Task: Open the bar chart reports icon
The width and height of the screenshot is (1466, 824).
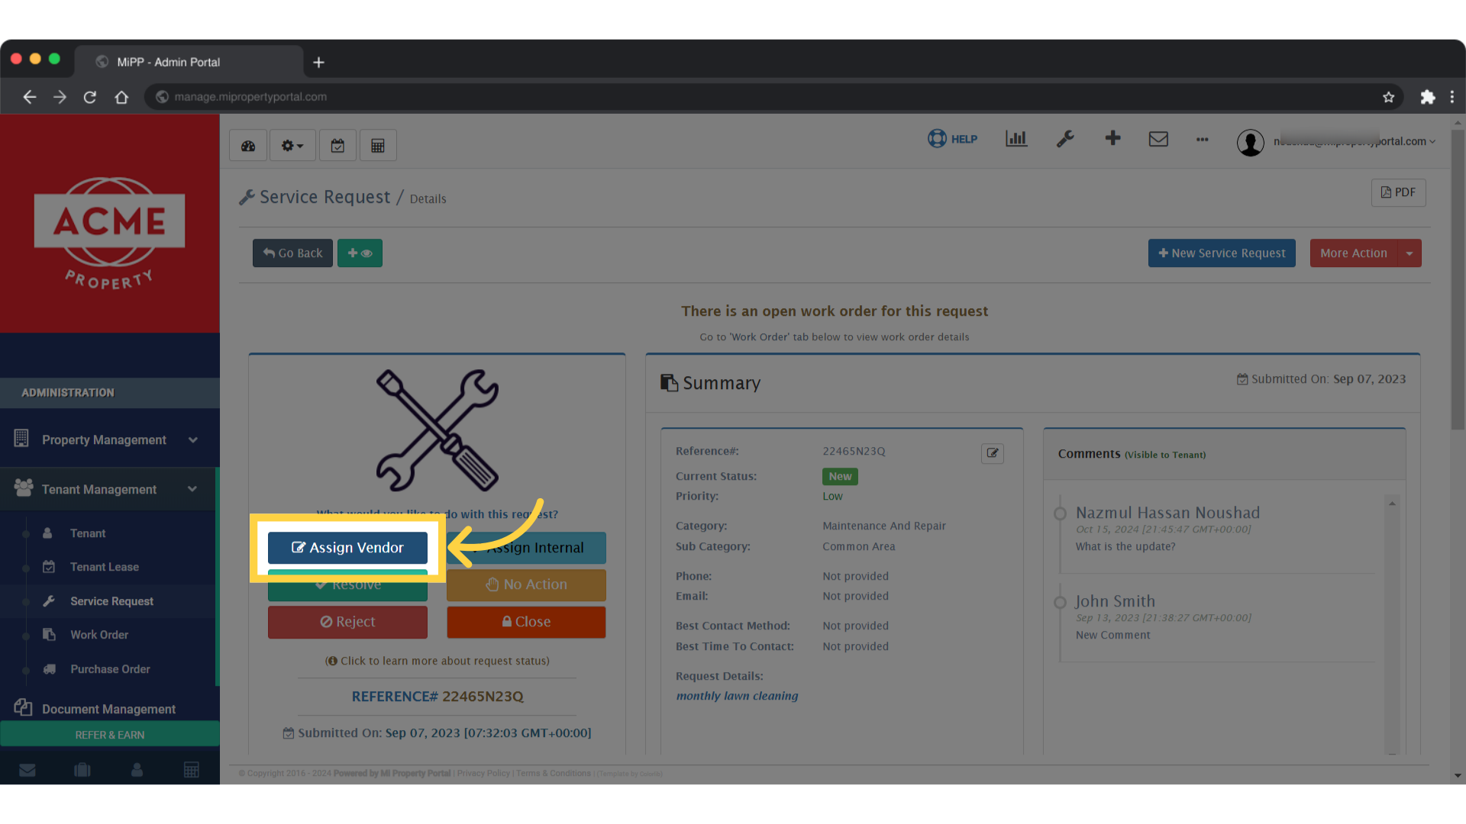Action: click(1016, 139)
